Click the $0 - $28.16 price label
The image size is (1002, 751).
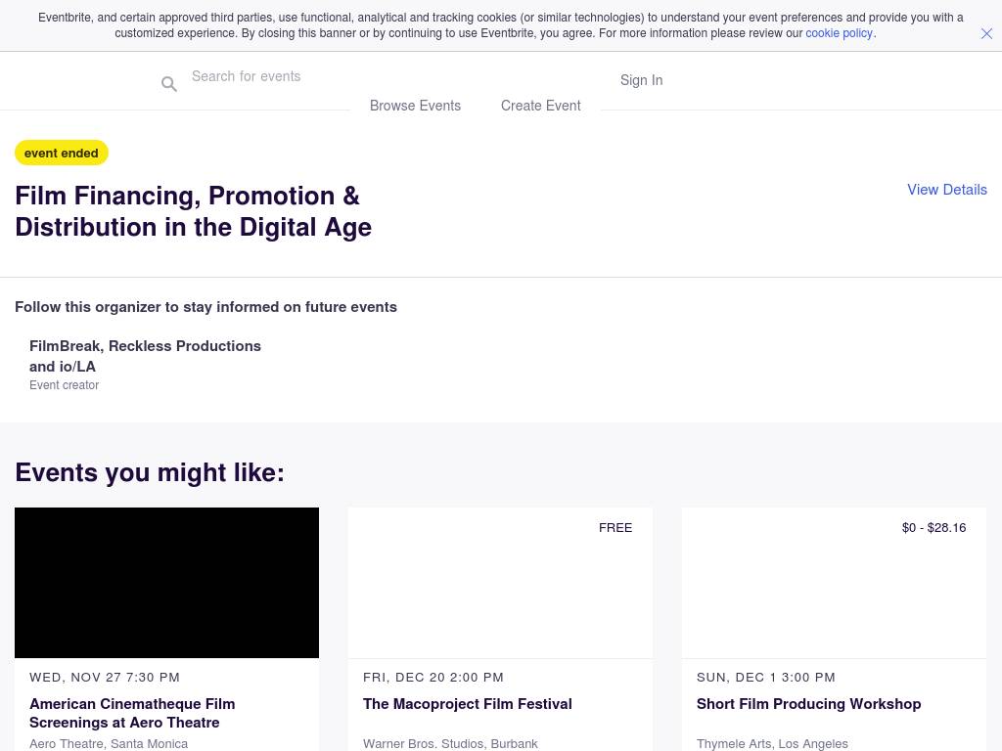(x=934, y=527)
